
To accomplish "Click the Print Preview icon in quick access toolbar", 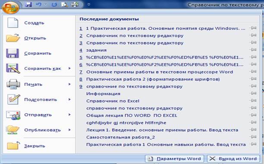I will pyautogui.click(x=64, y=5).
